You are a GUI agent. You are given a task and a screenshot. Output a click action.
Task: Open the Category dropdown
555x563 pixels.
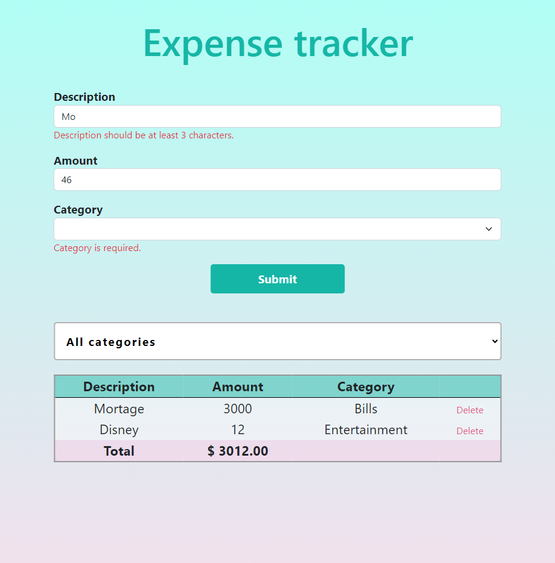(277, 229)
